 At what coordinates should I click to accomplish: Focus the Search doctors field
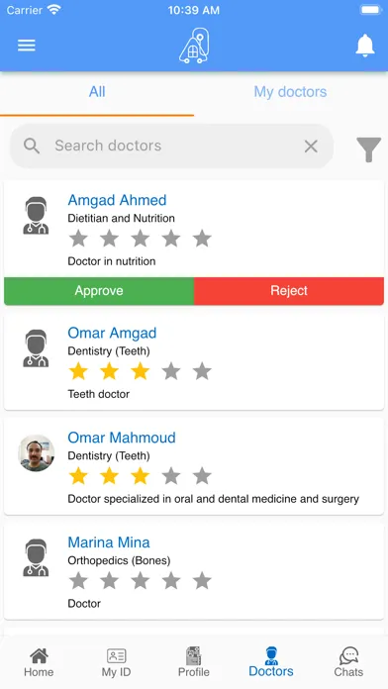[x=171, y=146]
